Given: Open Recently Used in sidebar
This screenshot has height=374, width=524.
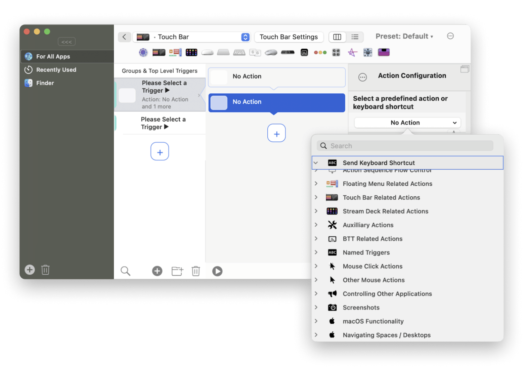Looking at the screenshot, I should click(x=67, y=70).
